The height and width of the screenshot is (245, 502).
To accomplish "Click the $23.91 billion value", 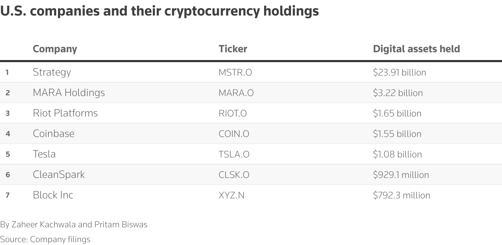I will click(399, 72).
